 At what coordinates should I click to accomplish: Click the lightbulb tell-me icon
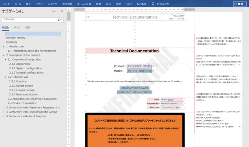[153, 4]
